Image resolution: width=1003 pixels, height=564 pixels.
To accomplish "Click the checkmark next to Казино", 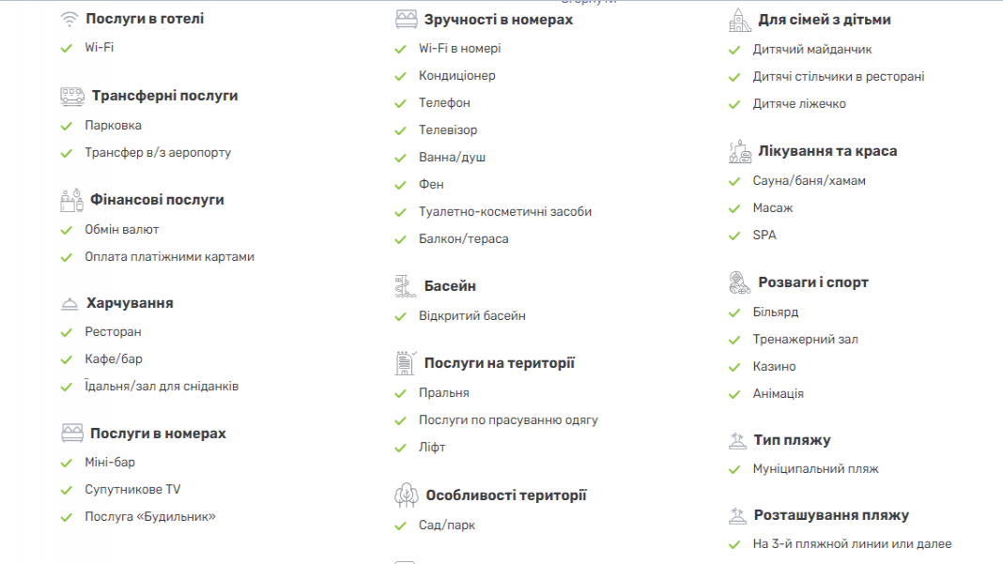I will [734, 367].
